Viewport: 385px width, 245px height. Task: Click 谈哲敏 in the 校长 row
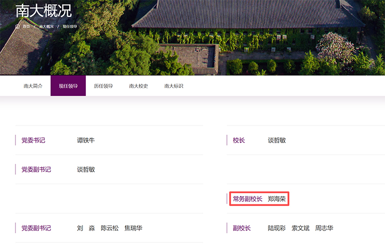coord(277,140)
